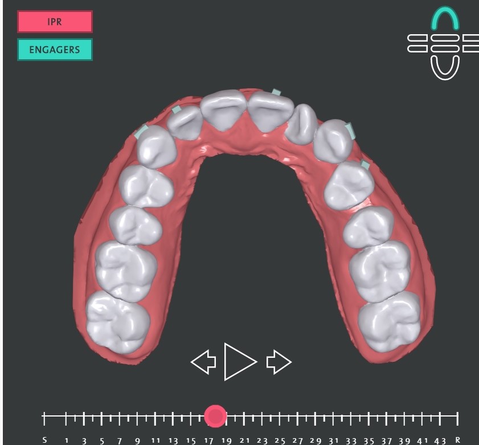
Task: Jump to step 25 on the timeline
Action: click(x=280, y=440)
